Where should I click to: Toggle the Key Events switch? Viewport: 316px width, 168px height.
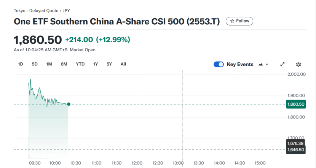click(219, 64)
